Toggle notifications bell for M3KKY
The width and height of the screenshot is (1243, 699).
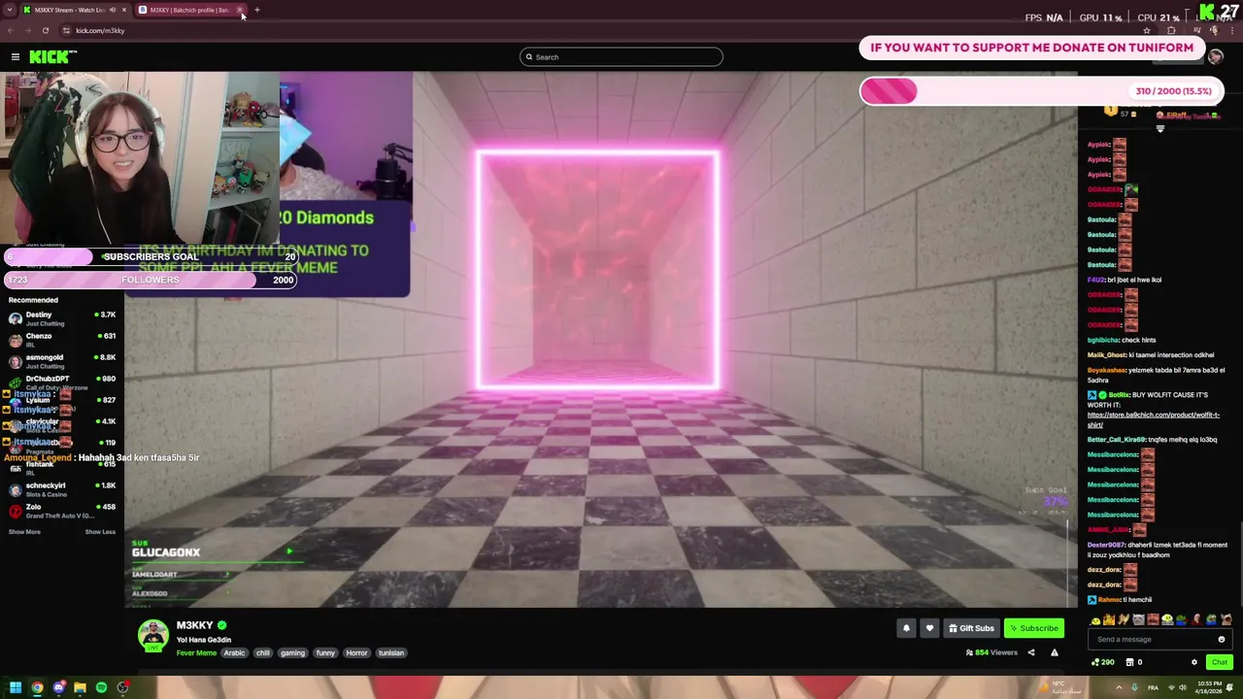point(906,628)
